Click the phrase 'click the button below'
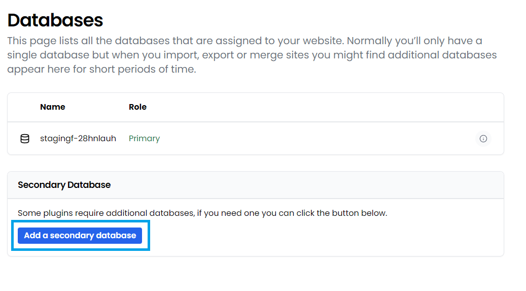Viewport: 526px width, 291px height. (x=341, y=213)
